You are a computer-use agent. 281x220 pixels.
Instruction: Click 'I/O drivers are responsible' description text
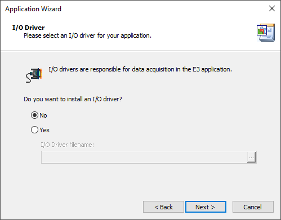coord(140,69)
